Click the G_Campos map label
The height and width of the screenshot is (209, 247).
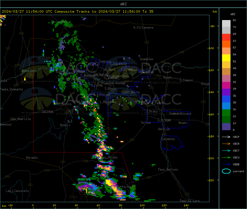186,80
